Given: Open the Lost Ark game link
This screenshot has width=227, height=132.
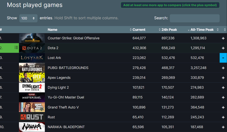Looking at the screenshot, I should [x=54, y=58].
